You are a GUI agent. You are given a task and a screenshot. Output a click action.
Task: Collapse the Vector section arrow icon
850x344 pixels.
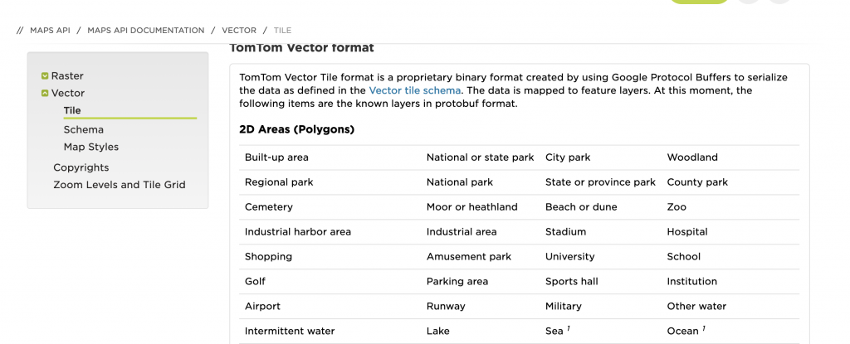click(45, 94)
